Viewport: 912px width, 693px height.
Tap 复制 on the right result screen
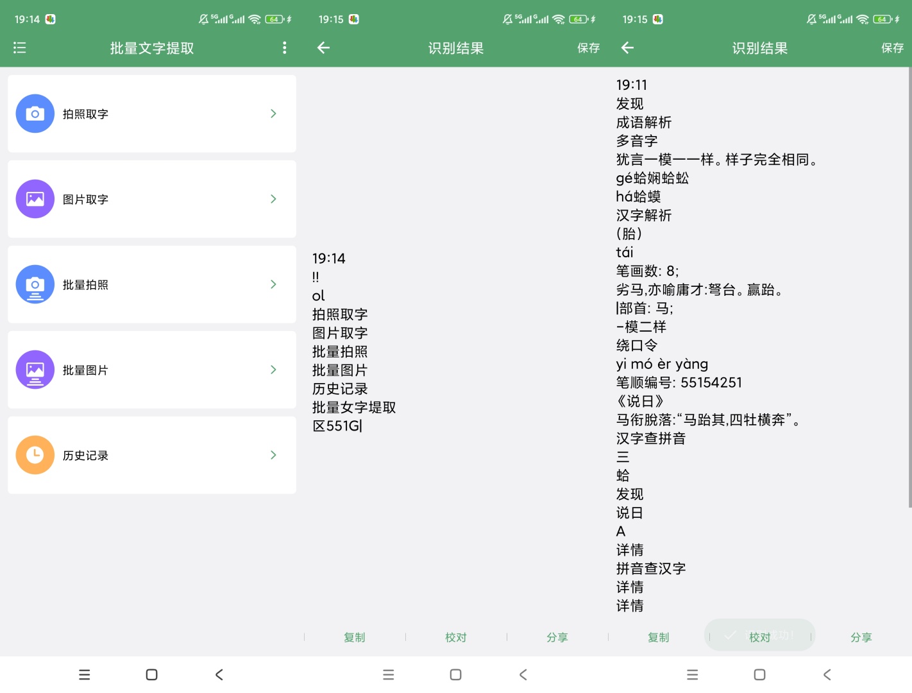[x=659, y=637]
